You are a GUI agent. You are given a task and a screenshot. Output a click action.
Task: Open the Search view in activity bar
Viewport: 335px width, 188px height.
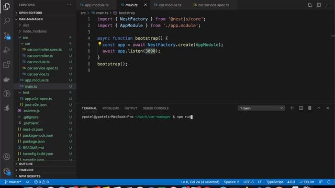coord(7,21)
